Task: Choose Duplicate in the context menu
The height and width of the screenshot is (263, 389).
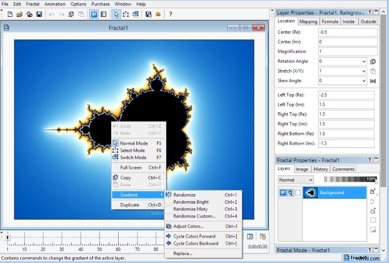Action: point(138,205)
